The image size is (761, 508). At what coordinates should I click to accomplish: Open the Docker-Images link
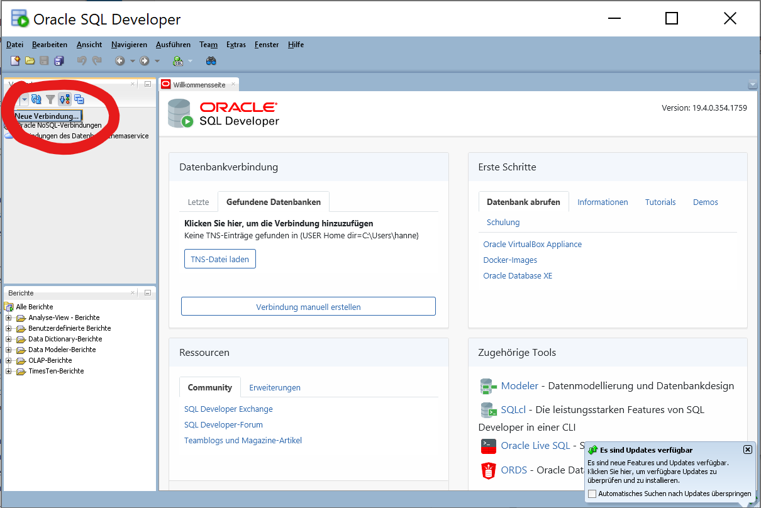[510, 260]
